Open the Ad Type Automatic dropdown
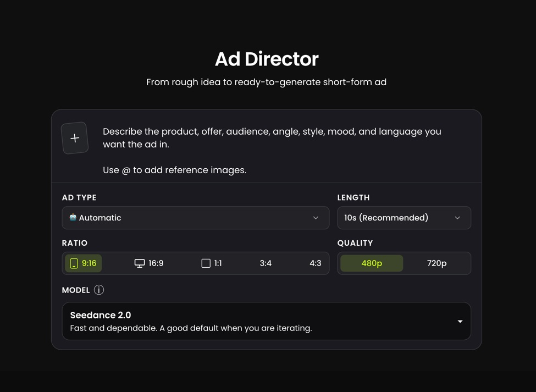 tap(196, 218)
